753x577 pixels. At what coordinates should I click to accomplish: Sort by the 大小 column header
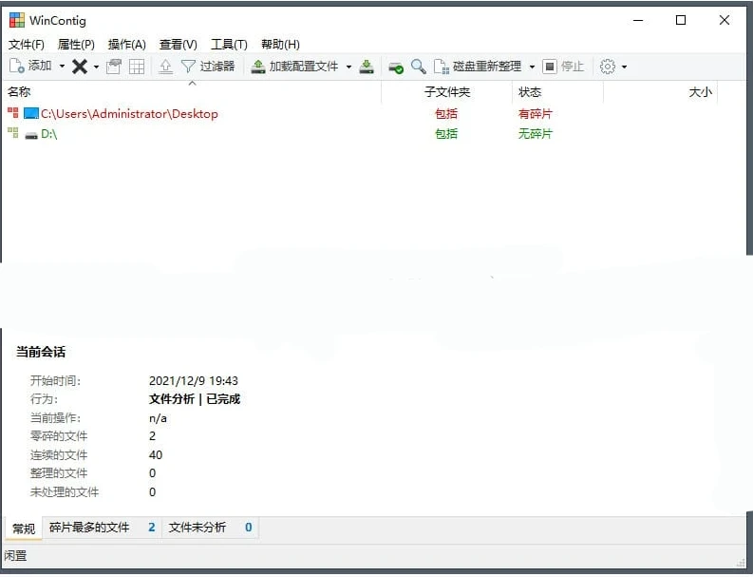[660, 92]
